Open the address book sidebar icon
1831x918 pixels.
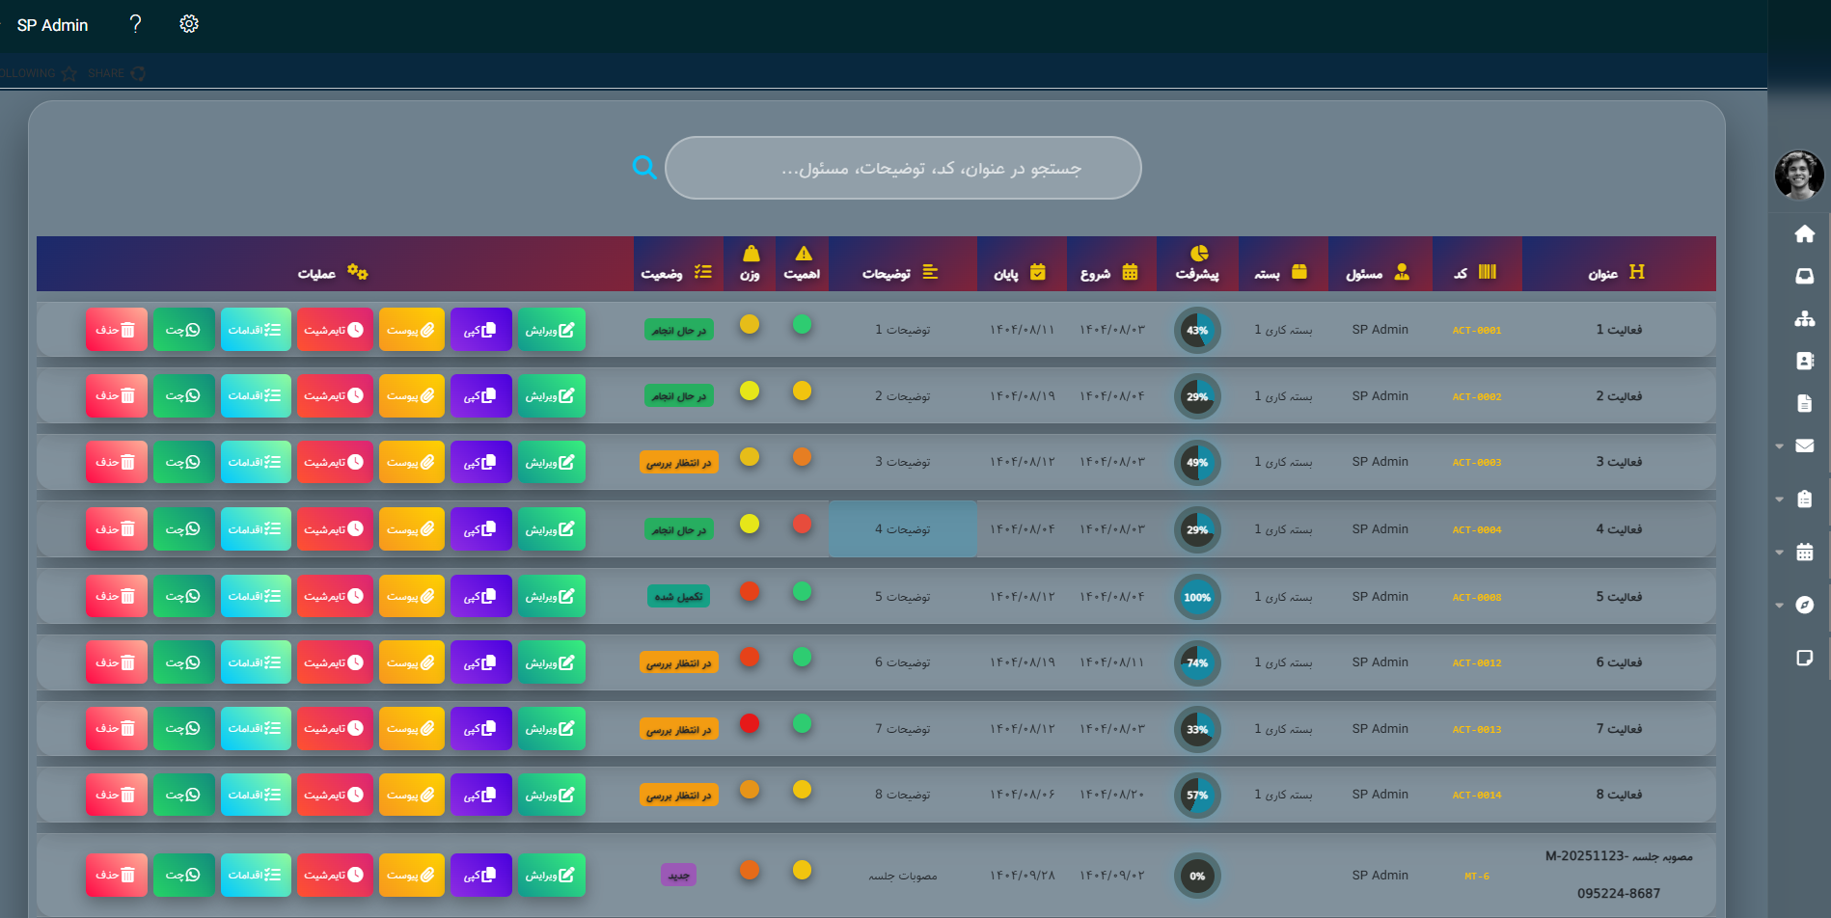(x=1804, y=361)
